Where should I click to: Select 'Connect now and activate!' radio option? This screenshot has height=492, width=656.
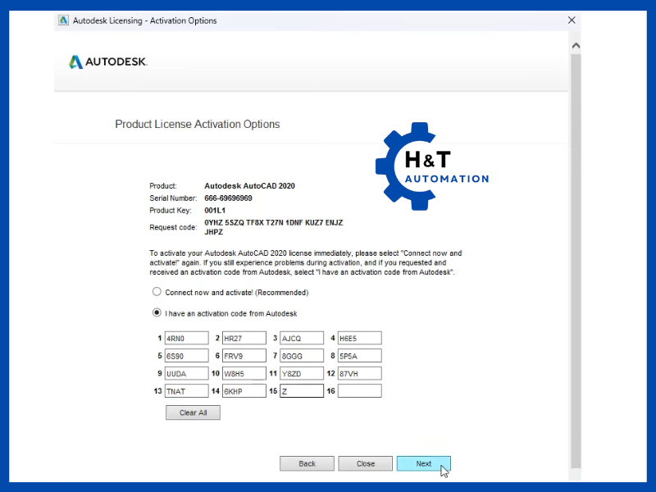point(157,292)
